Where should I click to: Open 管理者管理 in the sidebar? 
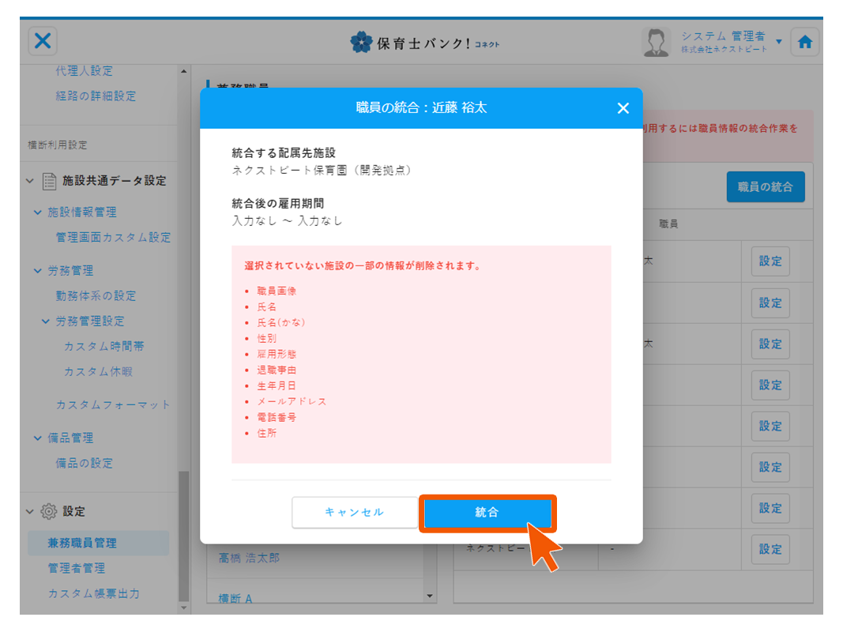[77, 568]
